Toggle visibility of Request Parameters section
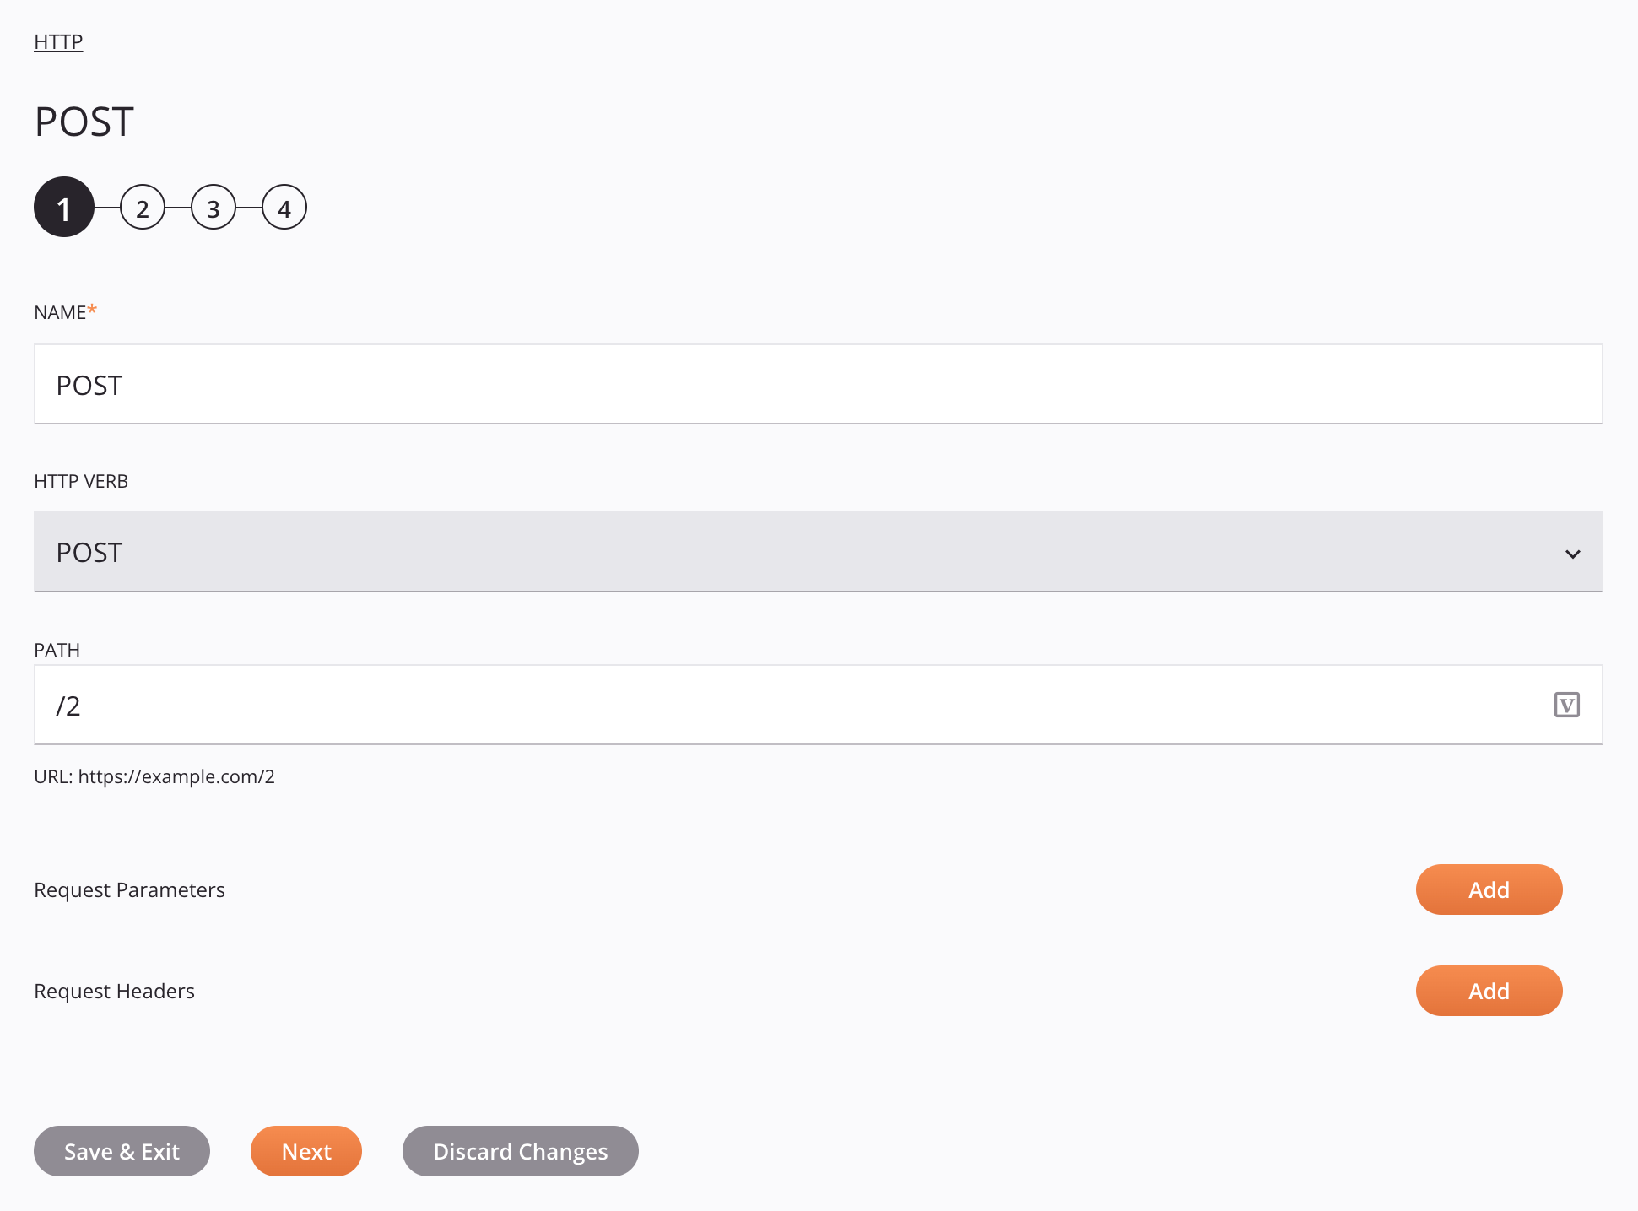The image size is (1638, 1211). point(128,889)
